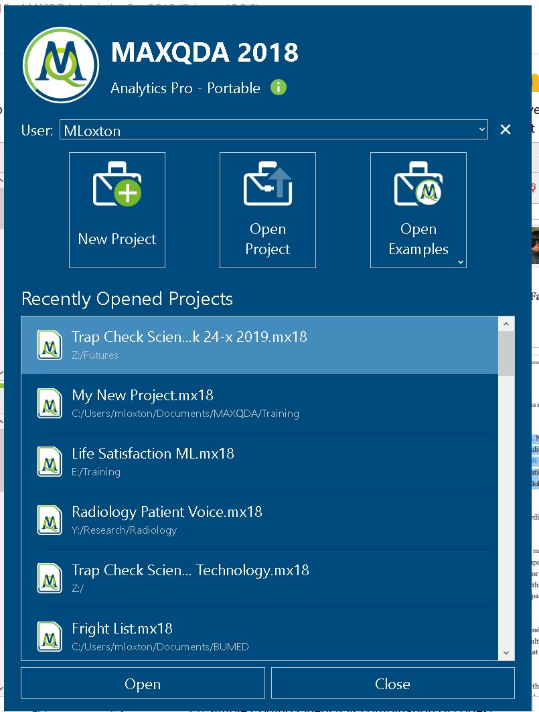Click file icon of Trap Check Technology project

coord(50,578)
